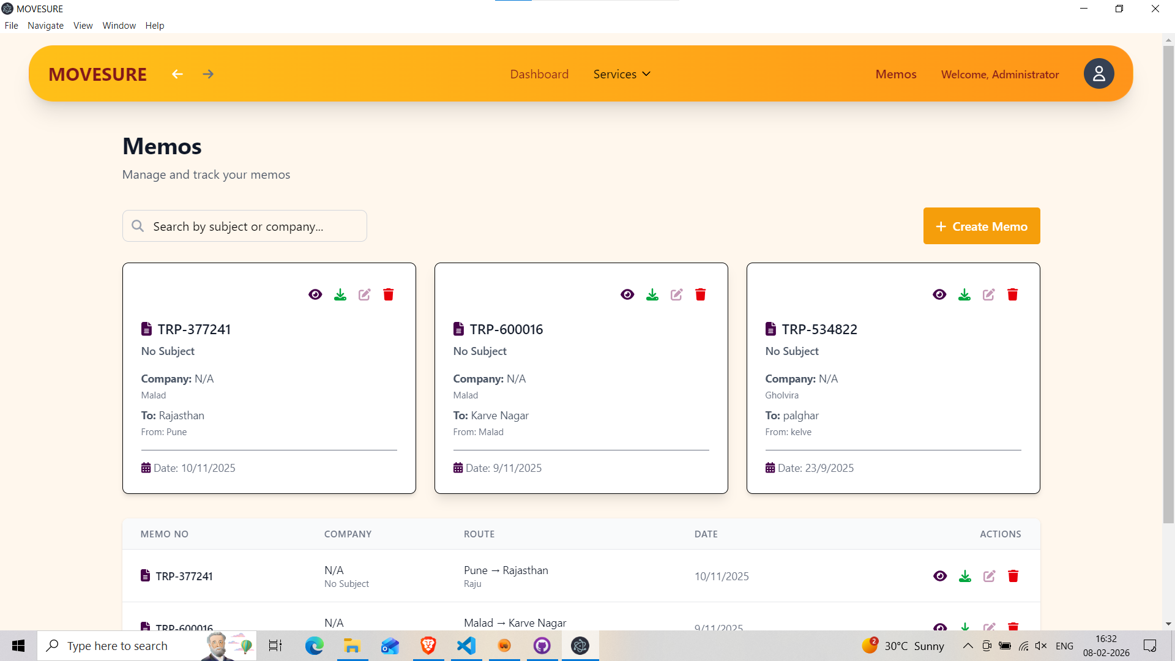Preview the TRP-600016 memo card
Screen dimensions: 1175x661
(x=627, y=294)
